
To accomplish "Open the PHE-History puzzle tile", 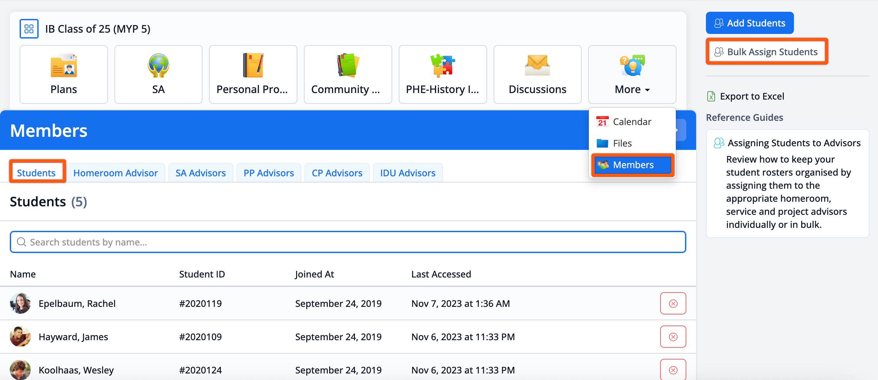I will click(443, 74).
